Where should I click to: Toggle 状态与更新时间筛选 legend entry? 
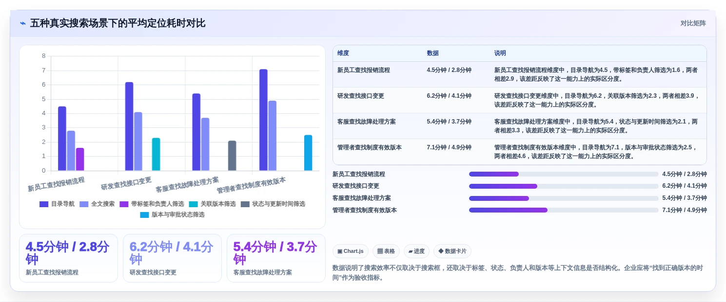pyautogui.click(x=273, y=204)
